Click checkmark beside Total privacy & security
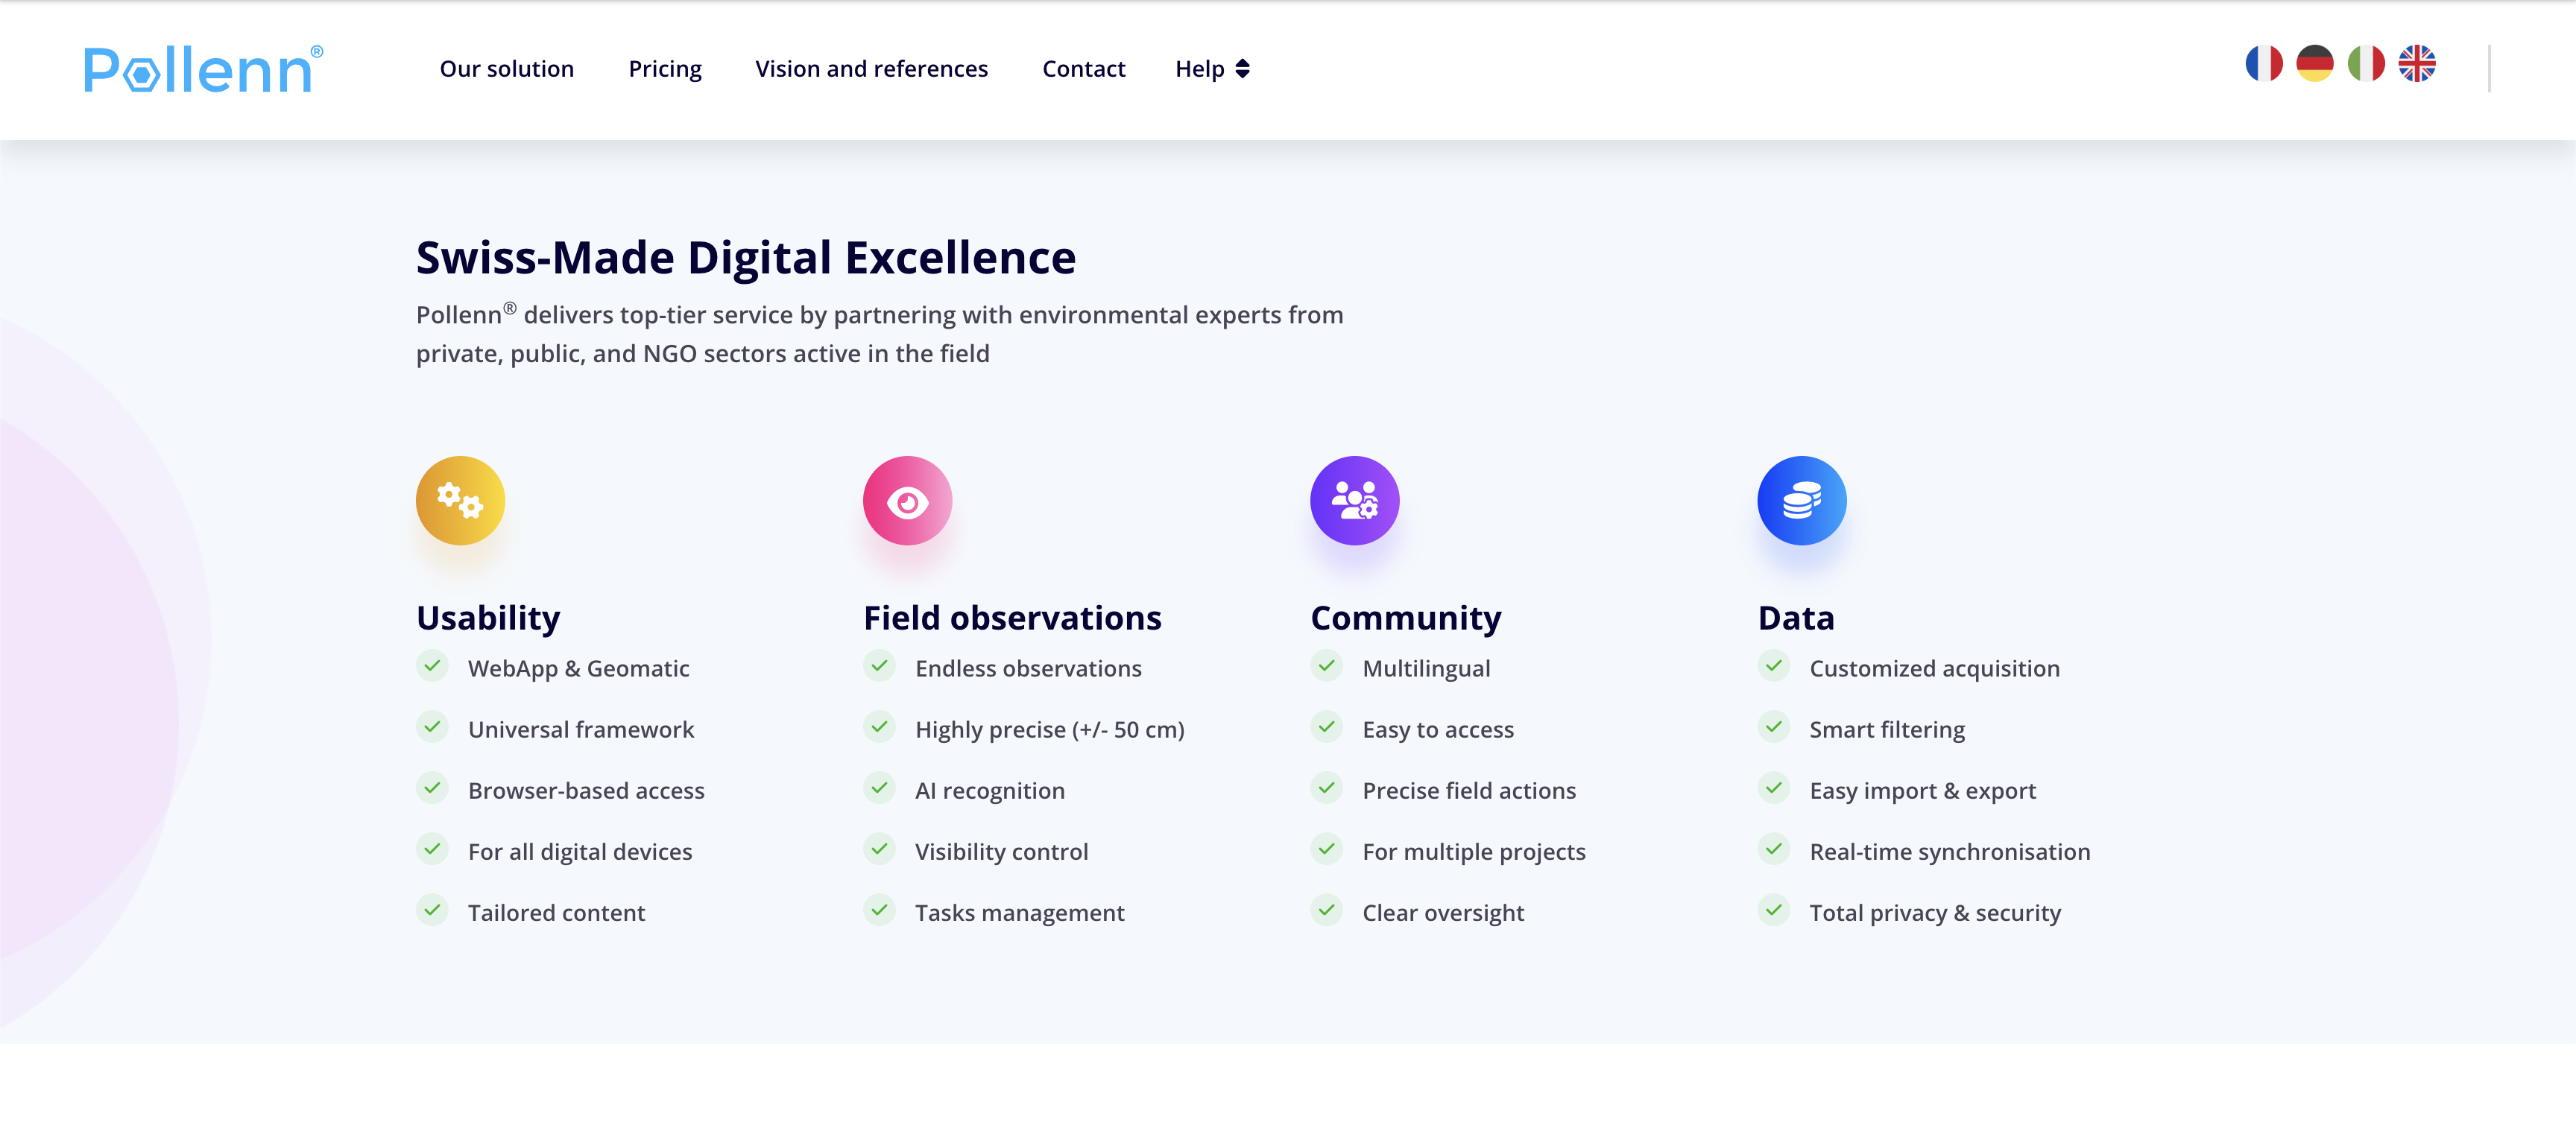2576x1137 pixels. pos(1774,910)
